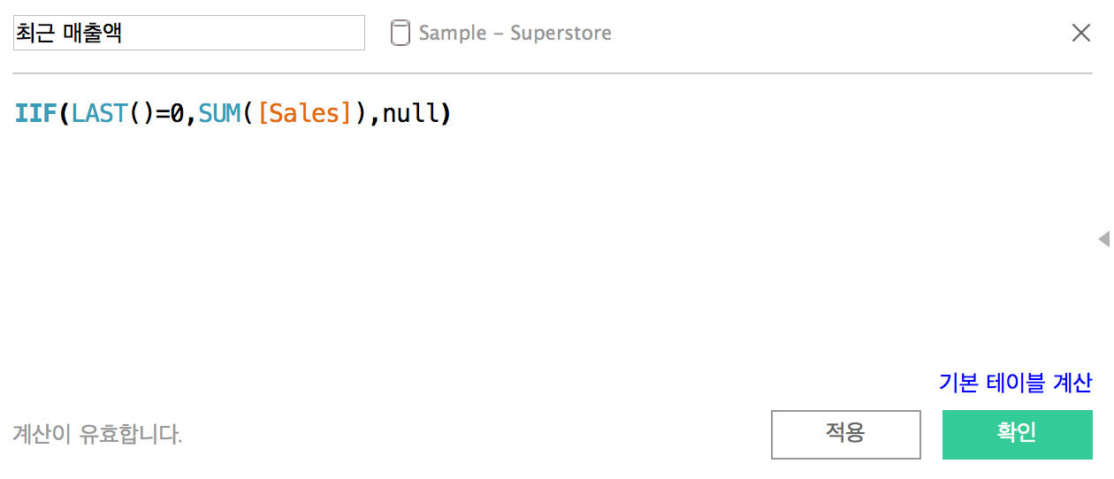Click the data source cylinder icon
Viewport: 1114px width, 479px height.
pos(400,34)
